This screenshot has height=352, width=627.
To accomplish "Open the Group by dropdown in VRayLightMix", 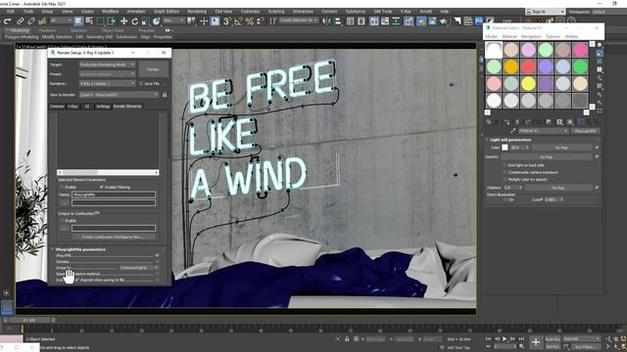I will click(x=138, y=268).
